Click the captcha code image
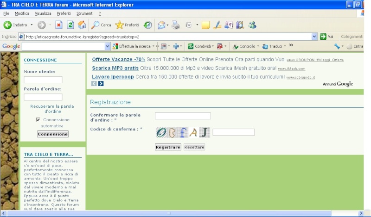The width and height of the screenshot is (371, 217). pos(183,132)
